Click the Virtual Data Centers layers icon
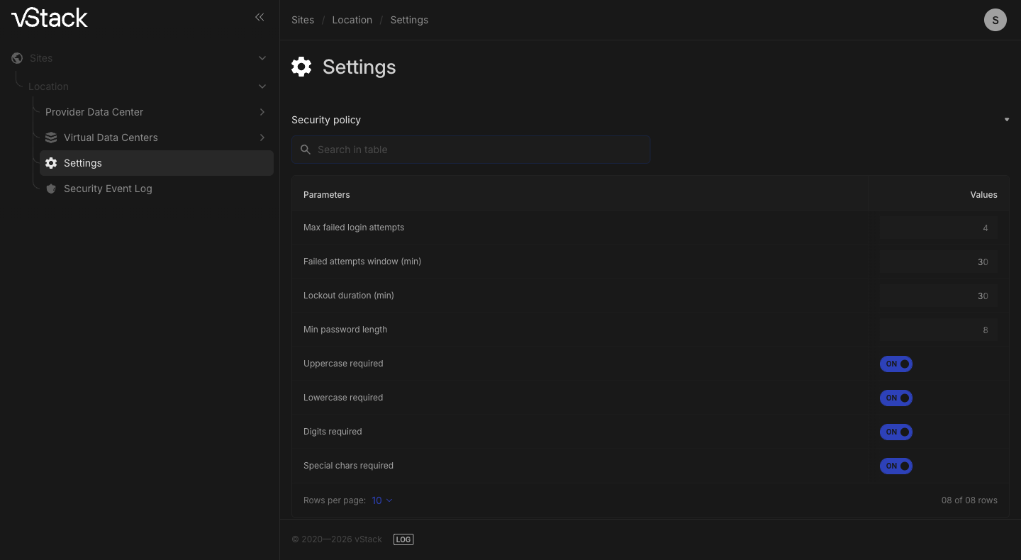Image resolution: width=1021 pixels, height=560 pixels. pyautogui.click(x=51, y=138)
